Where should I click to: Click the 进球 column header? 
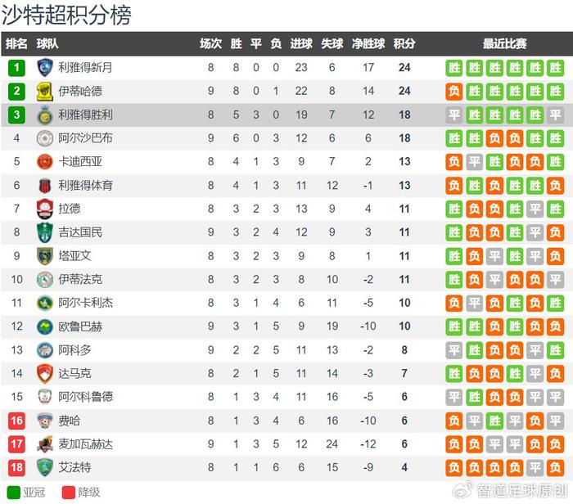(x=300, y=44)
